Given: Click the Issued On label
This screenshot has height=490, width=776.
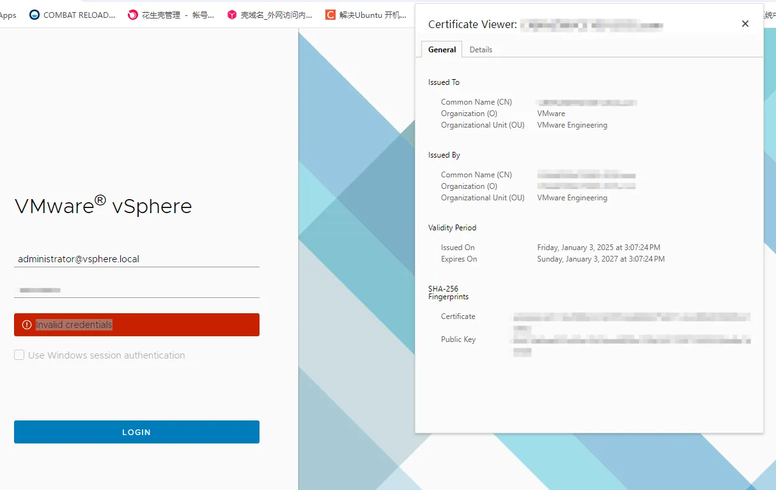Looking at the screenshot, I should tap(458, 248).
